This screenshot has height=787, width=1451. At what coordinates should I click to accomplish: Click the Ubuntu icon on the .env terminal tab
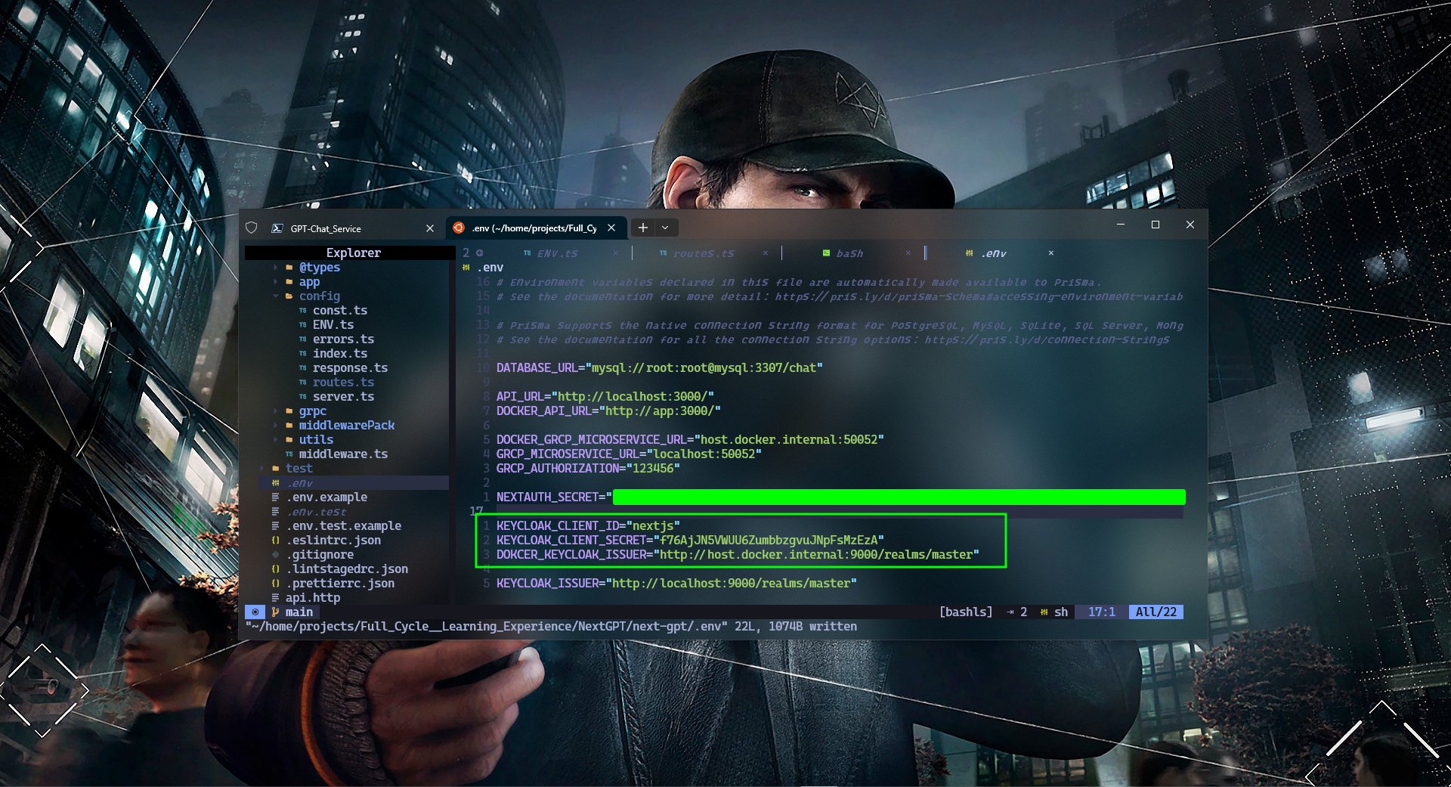(459, 228)
